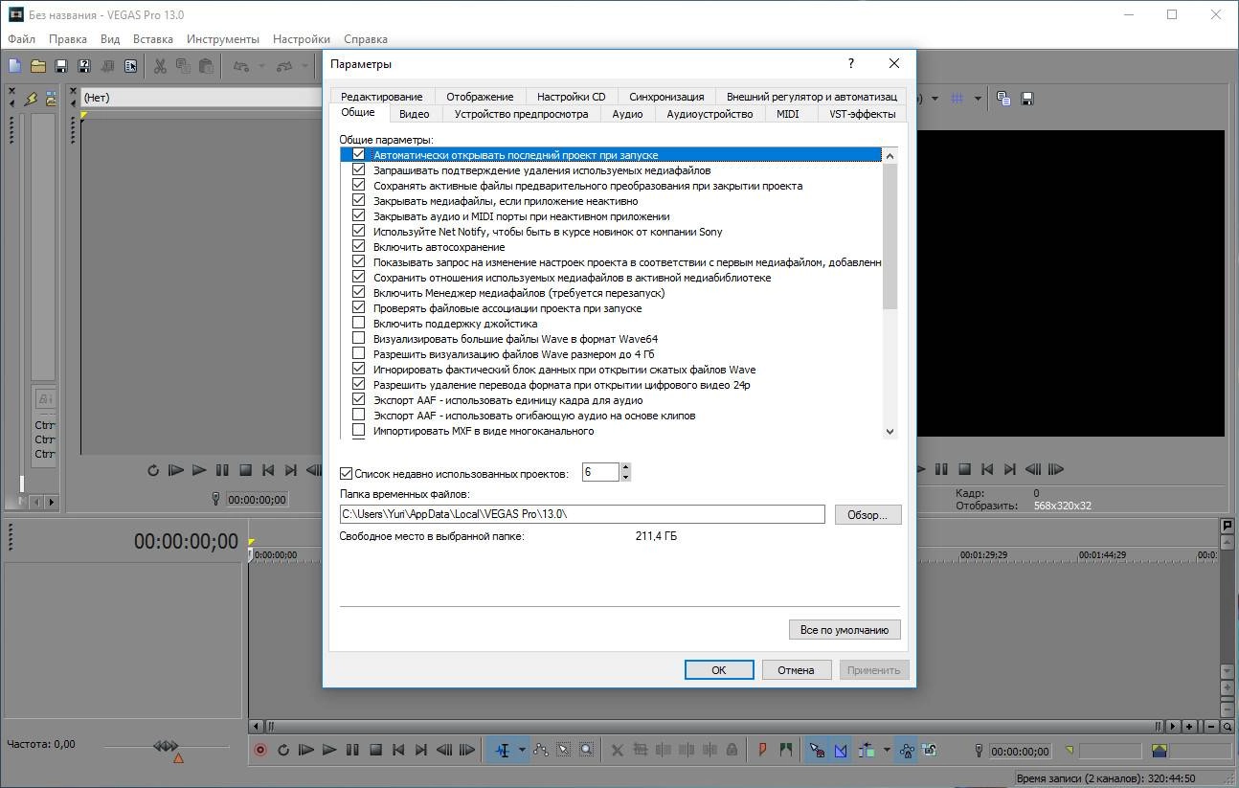Click the scroll-down arrow of the options list
The height and width of the screenshot is (788, 1239).
[890, 432]
